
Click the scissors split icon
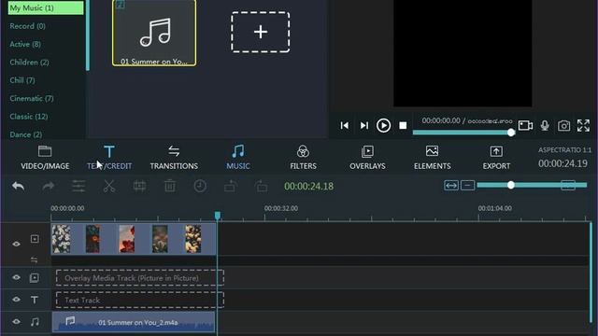109,187
